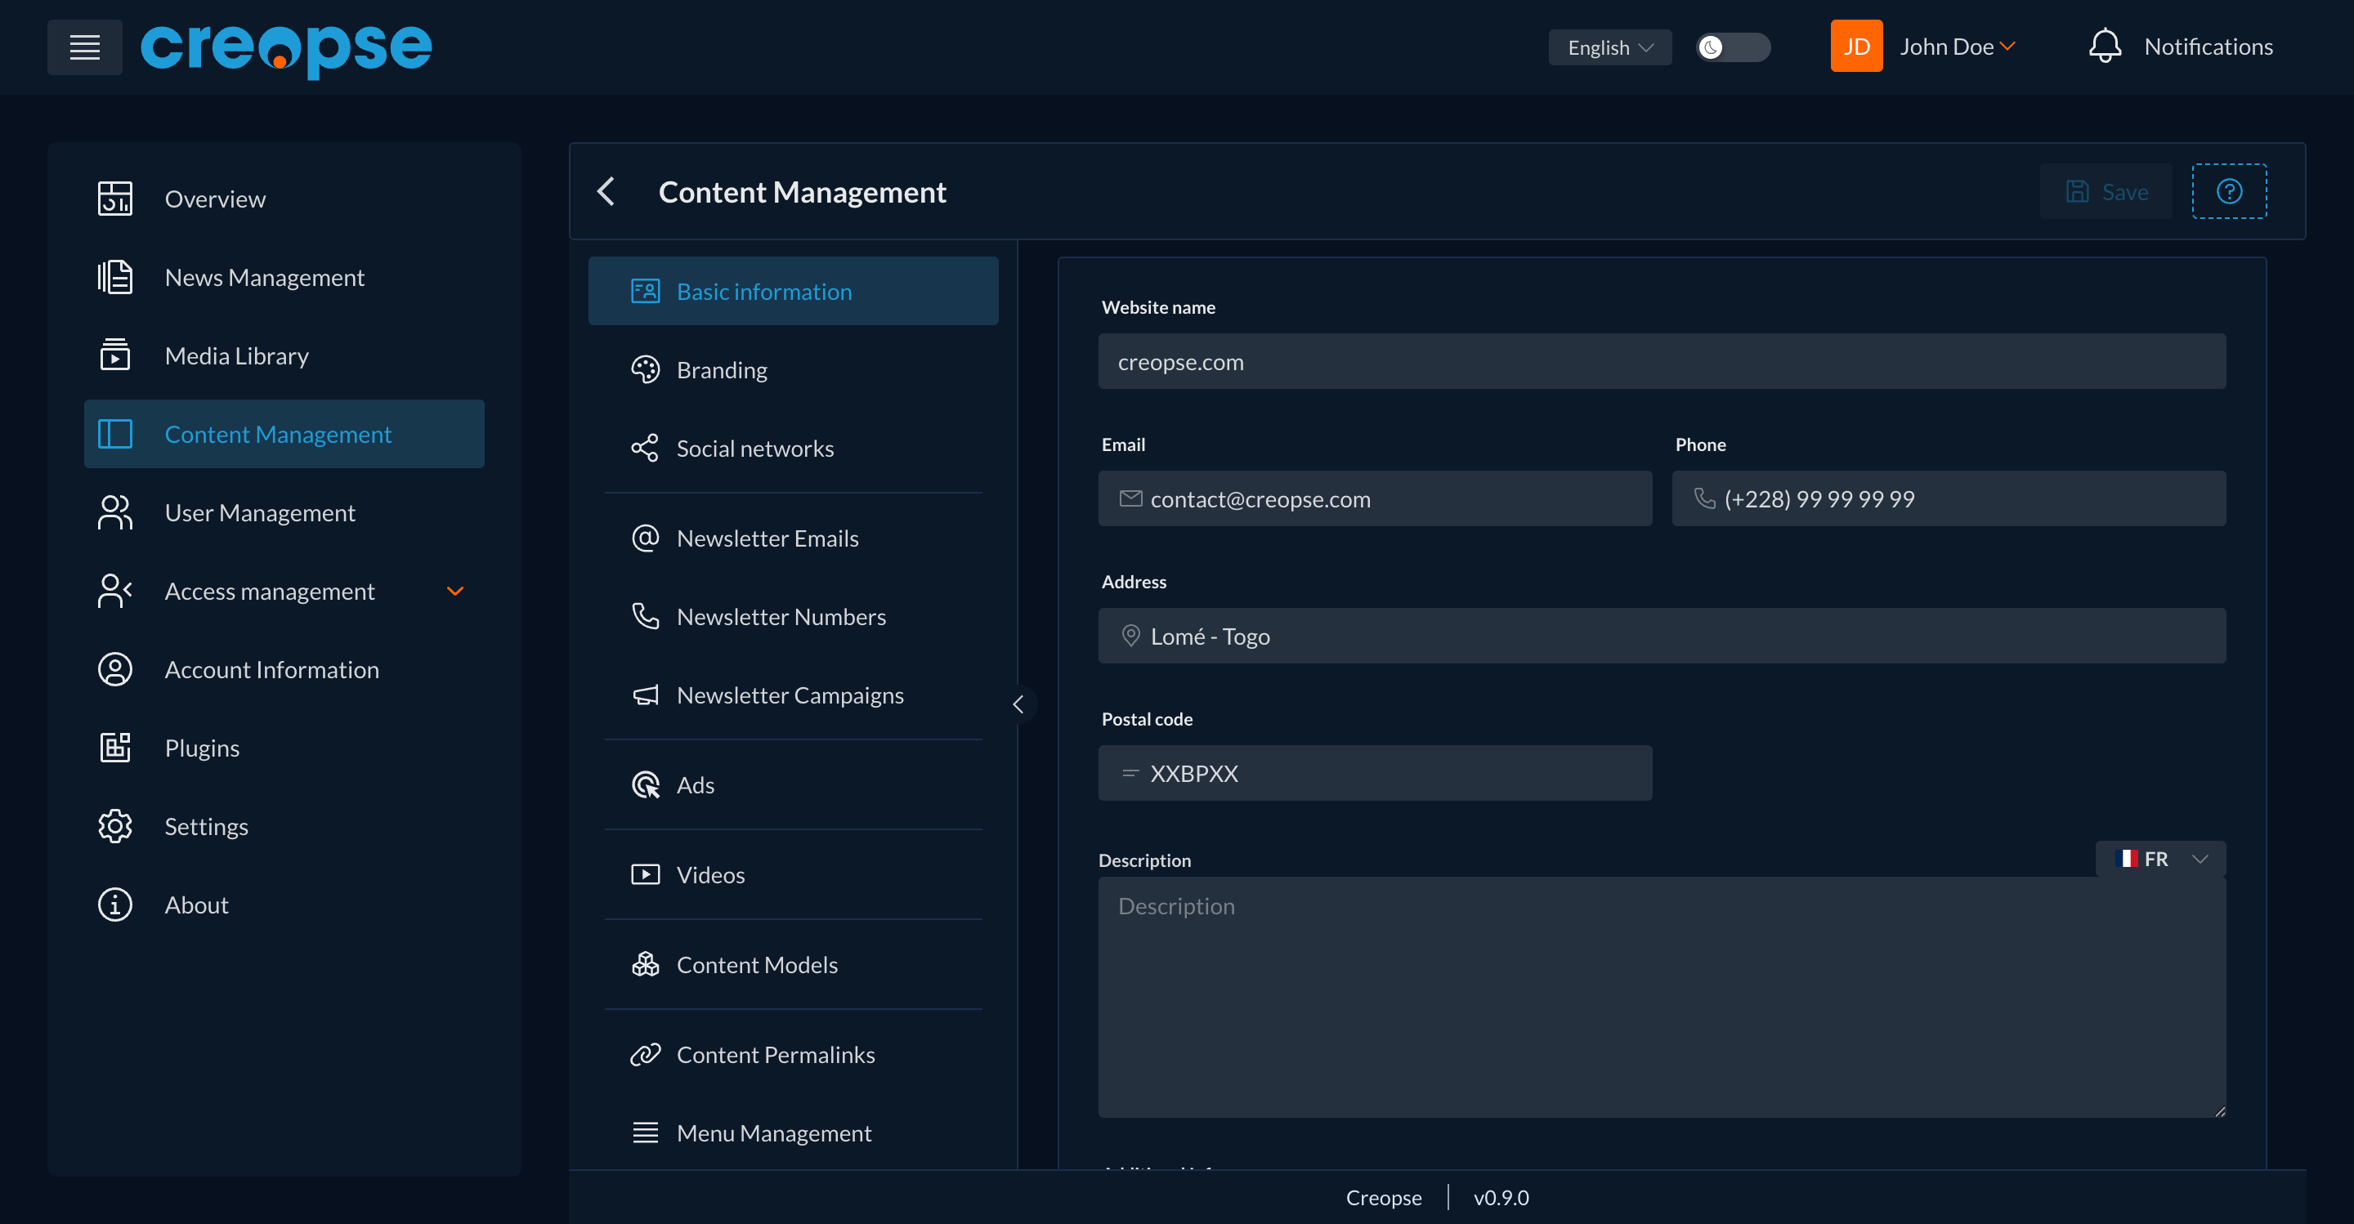
Task: Open the Ads section
Action: tap(793, 784)
